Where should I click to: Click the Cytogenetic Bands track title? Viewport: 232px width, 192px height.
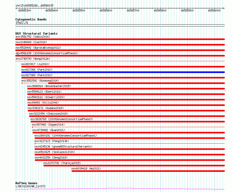click(31, 19)
